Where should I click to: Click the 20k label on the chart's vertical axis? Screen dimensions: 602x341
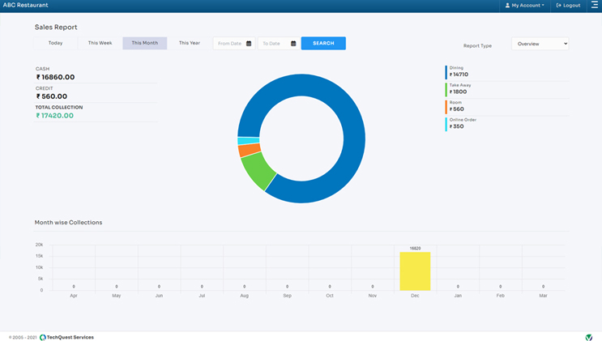tap(39, 245)
